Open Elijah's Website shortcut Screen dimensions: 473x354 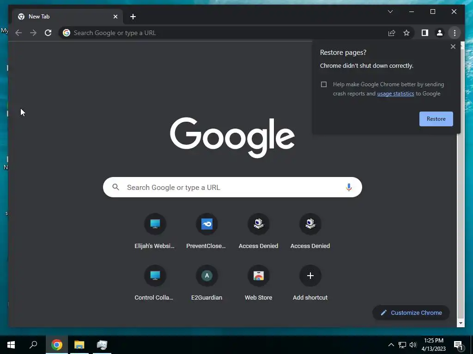155,231
